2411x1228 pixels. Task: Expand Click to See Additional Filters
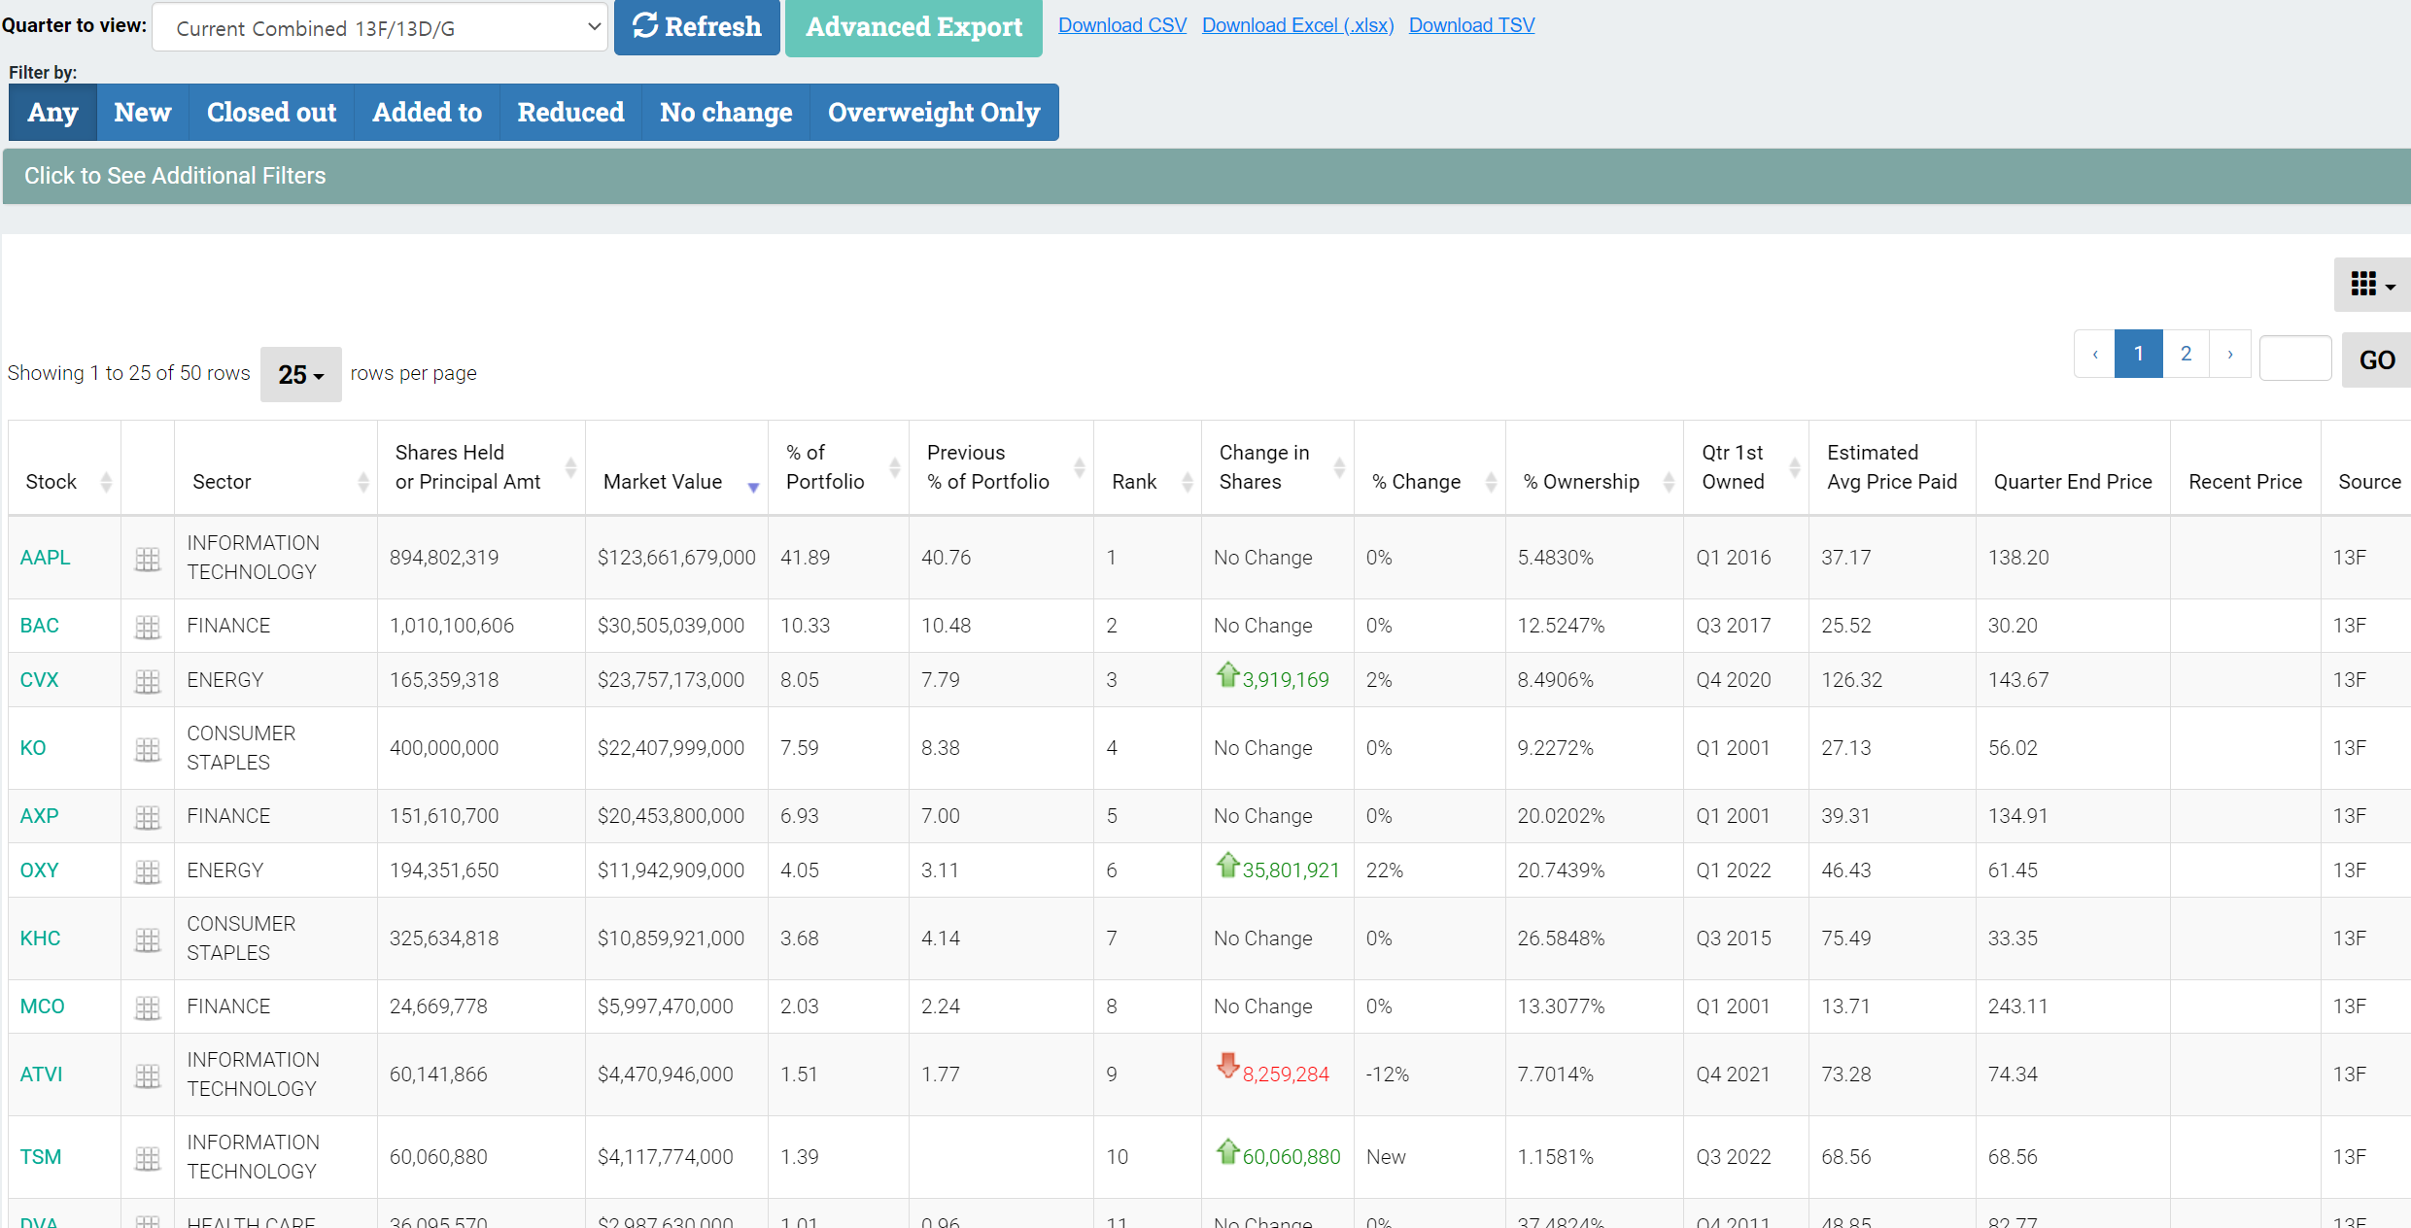pyautogui.click(x=175, y=176)
